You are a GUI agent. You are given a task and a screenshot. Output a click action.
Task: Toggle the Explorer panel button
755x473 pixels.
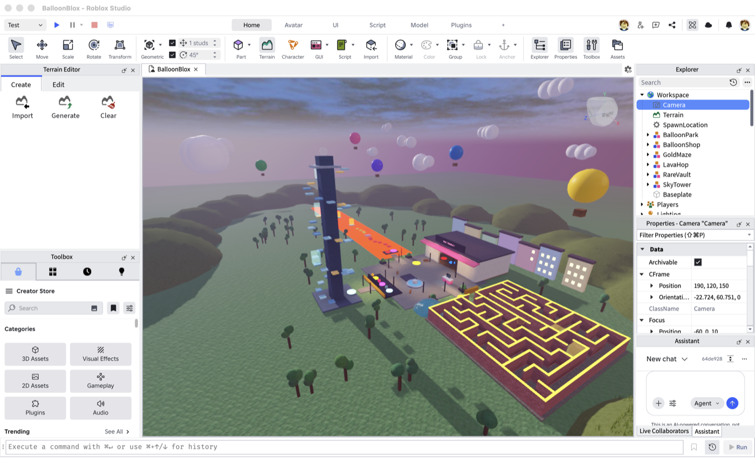tap(539, 48)
